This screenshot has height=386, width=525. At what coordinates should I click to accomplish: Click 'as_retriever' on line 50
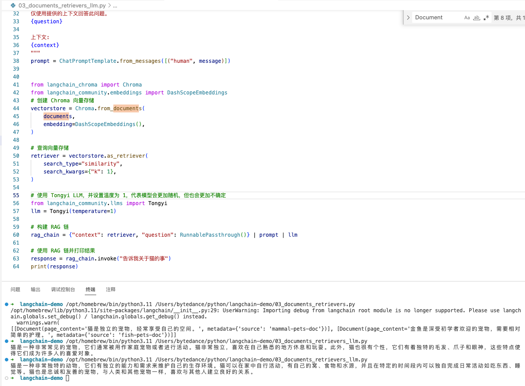[x=126, y=156]
